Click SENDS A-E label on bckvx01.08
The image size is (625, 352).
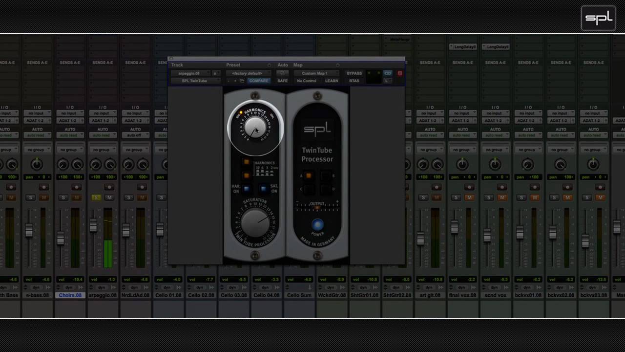tap(528, 63)
